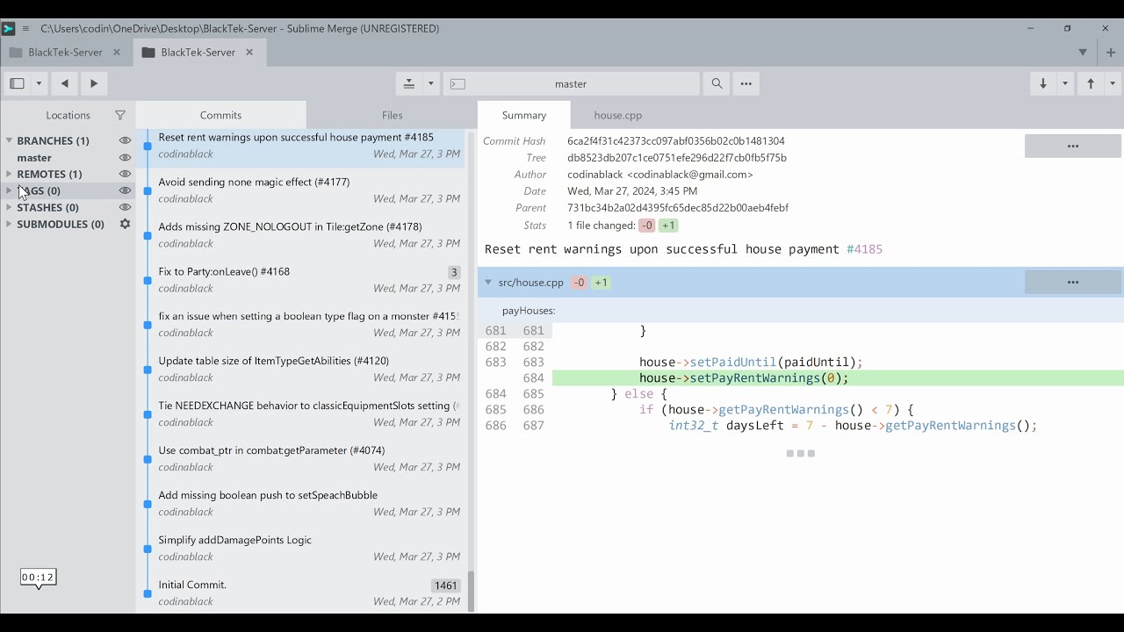Click the Locations filter funnel icon
Screen dimensions: 1124x632
(x=120, y=115)
